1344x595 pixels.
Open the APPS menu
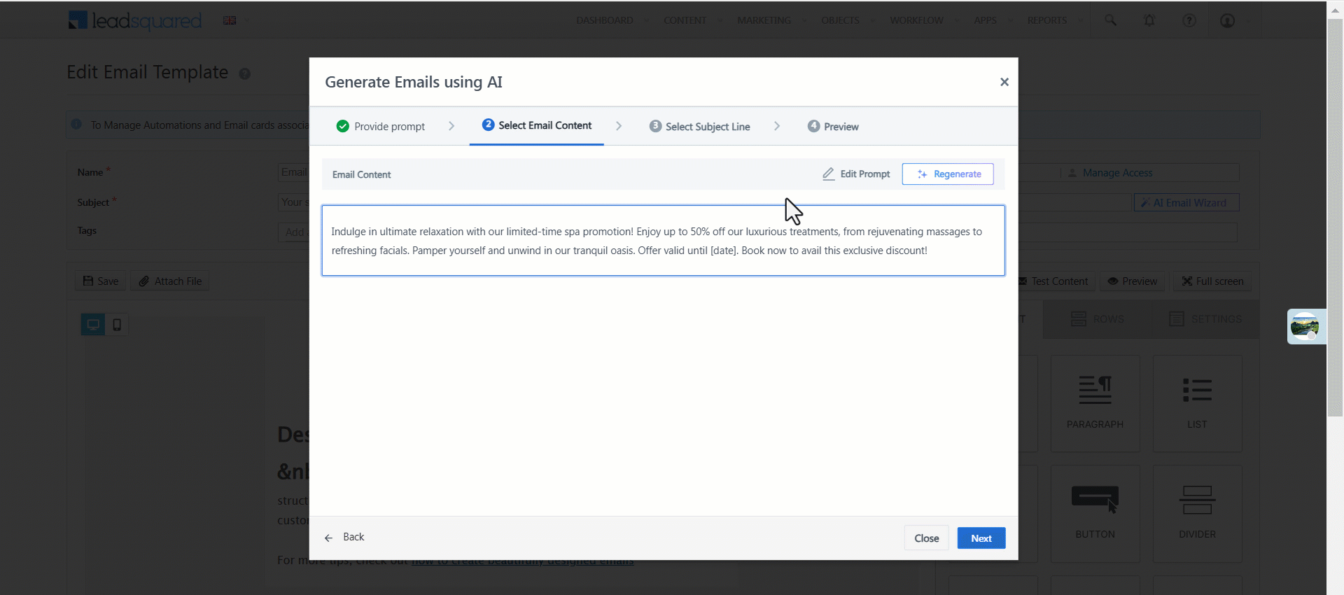[x=985, y=20]
